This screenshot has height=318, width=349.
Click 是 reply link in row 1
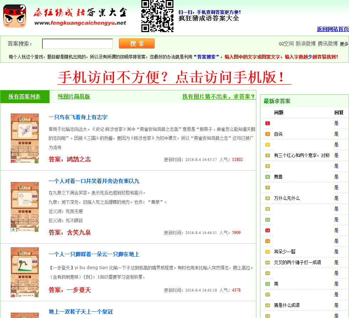[336, 123]
